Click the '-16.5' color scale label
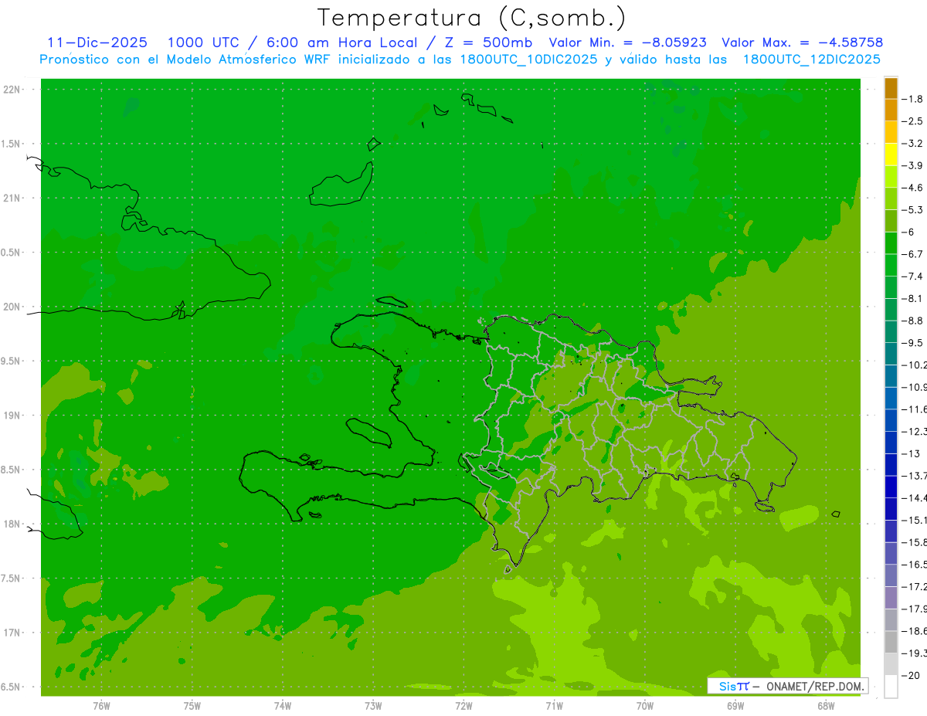Viewport: 927px width, 716px height. pos(915,565)
